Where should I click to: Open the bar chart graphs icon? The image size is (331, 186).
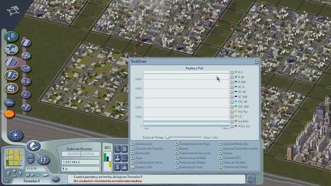point(125,167)
